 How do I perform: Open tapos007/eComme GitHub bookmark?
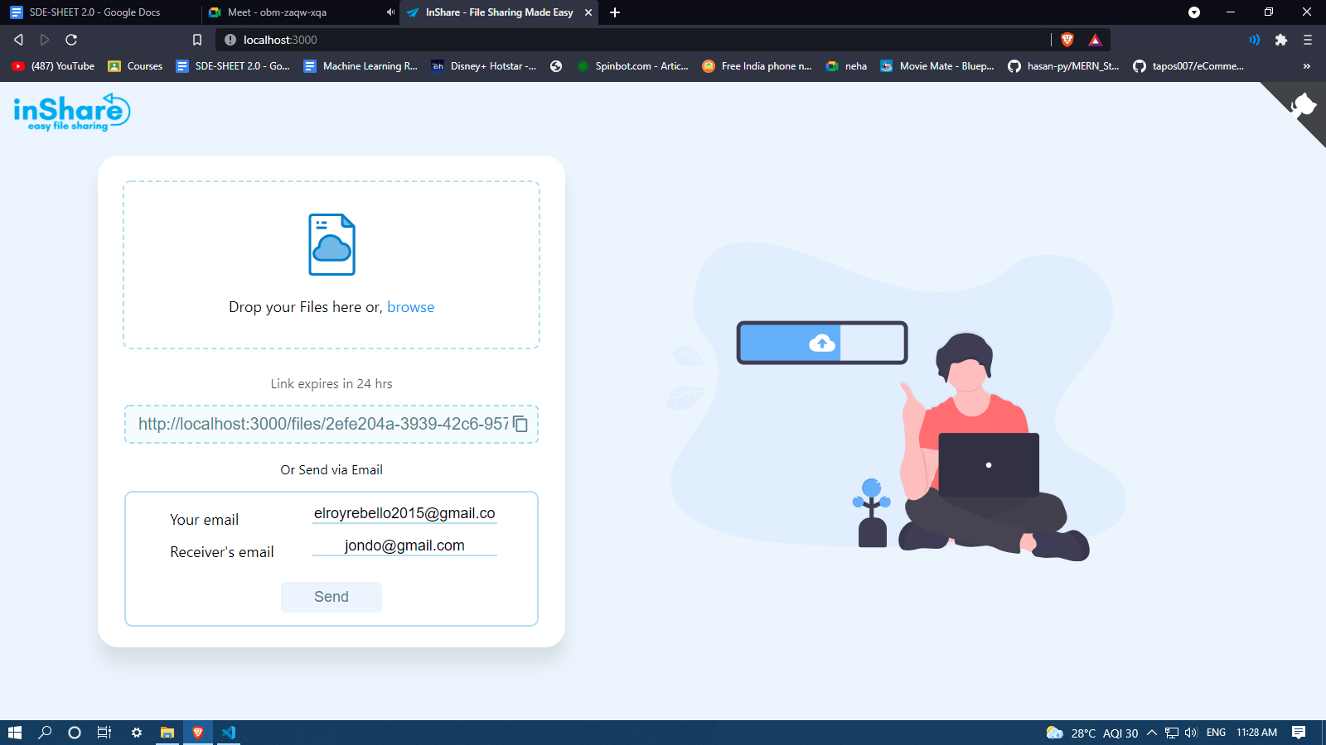1188,66
